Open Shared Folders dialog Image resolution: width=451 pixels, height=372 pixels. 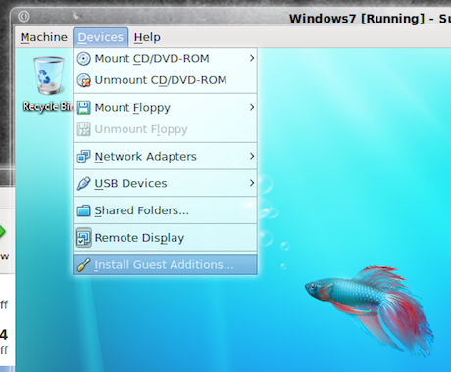pyautogui.click(x=165, y=210)
